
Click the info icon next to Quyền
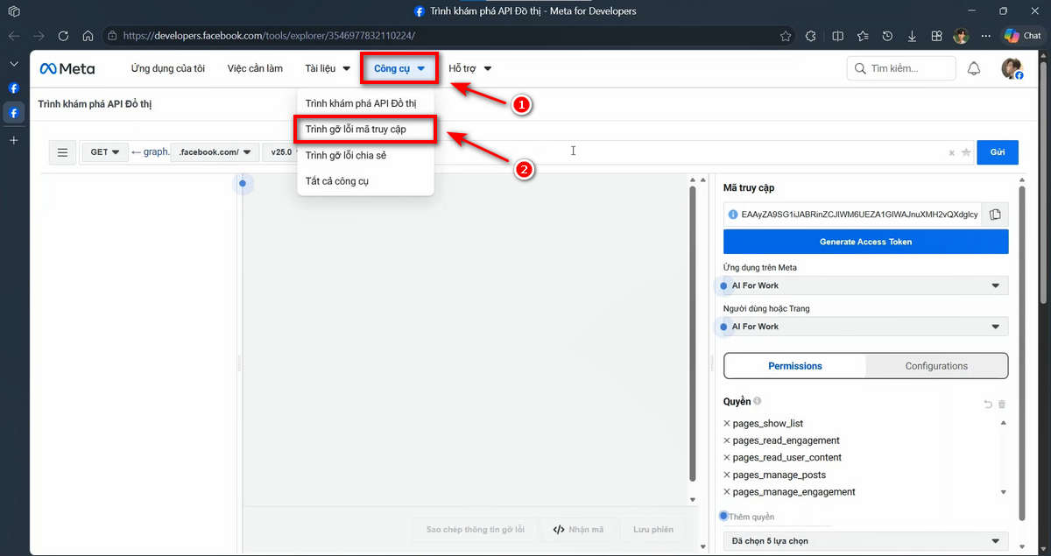pos(758,402)
